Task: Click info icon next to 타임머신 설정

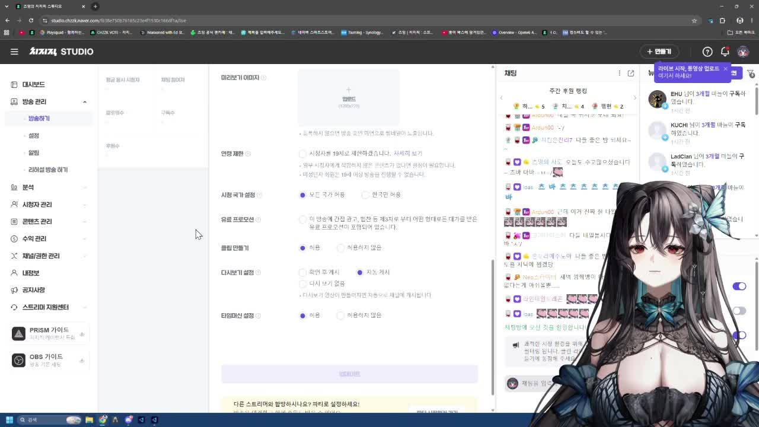Action: 258,316
